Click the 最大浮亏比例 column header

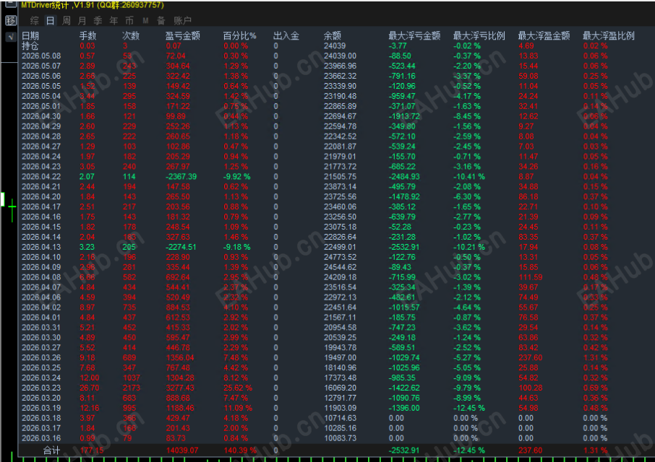(479, 36)
